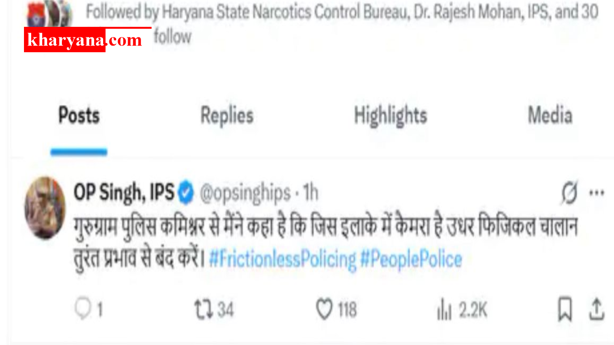Open the reply comment icon
Viewport: 614px width, 345px height.
tap(83, 310)
